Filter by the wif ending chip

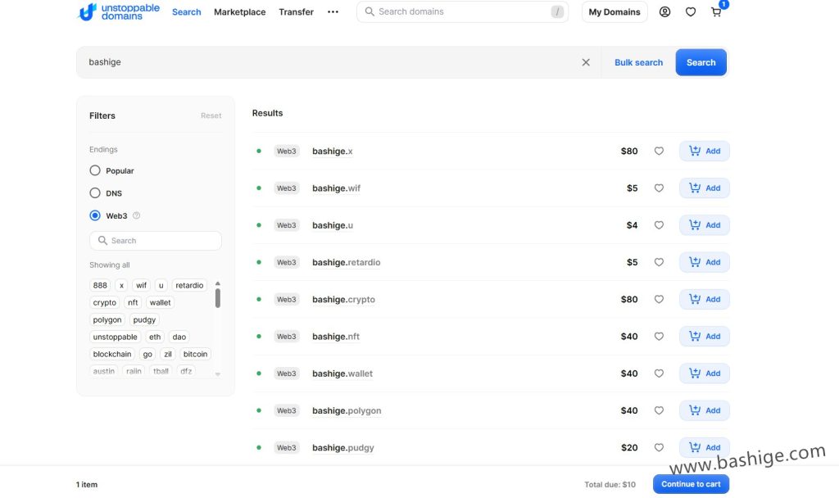click(141, 285)
